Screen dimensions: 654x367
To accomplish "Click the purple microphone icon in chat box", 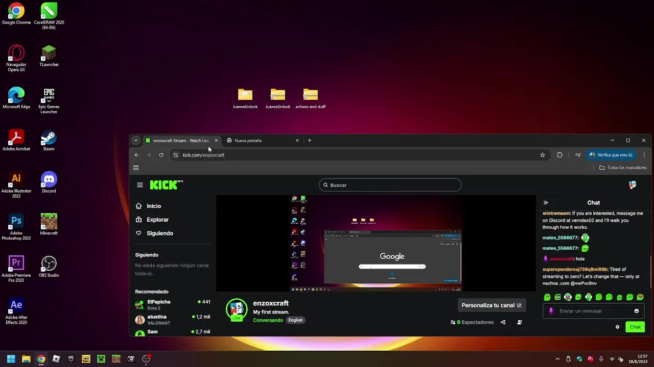I will pyautogui.click(x=551, y=311).
